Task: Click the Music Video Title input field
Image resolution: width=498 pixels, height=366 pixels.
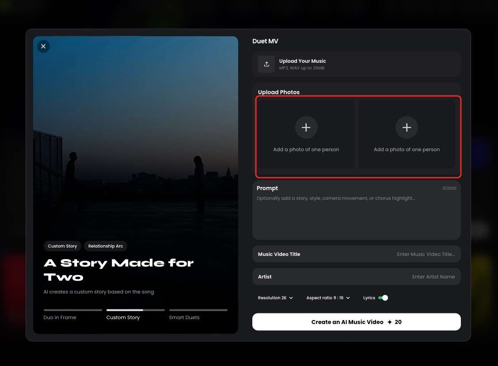Action: tap(356, 254)
